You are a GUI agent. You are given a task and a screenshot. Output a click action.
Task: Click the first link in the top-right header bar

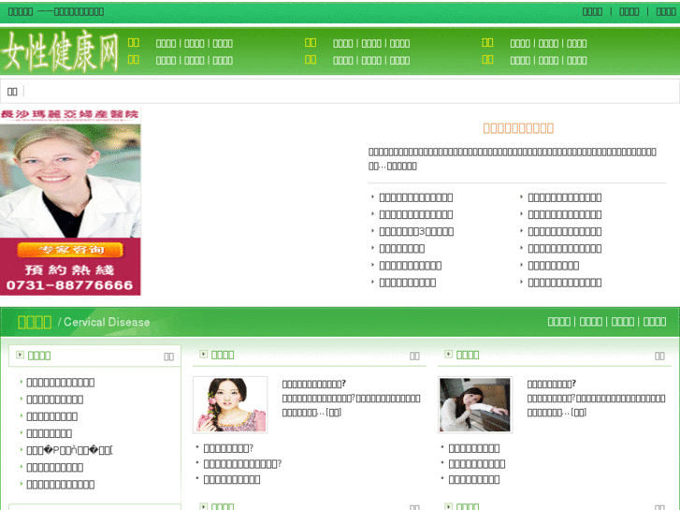(592, 12)
